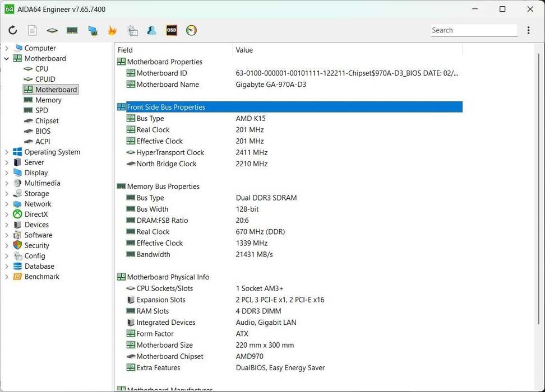Open the sensor gauge icon
545x392 pixels.
tap(192, 30)
